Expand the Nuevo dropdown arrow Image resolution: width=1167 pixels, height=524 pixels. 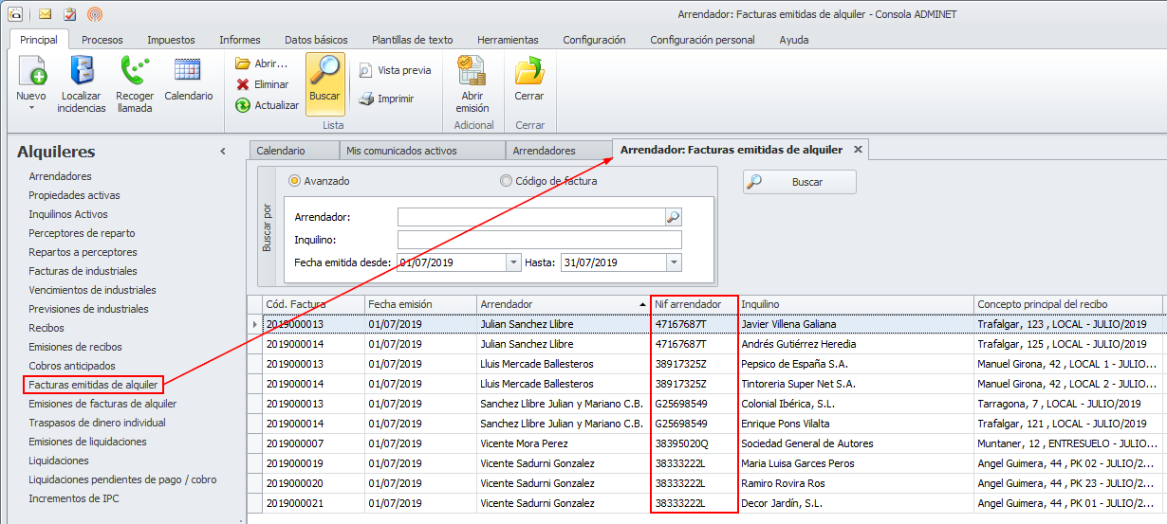coord(31,108)
